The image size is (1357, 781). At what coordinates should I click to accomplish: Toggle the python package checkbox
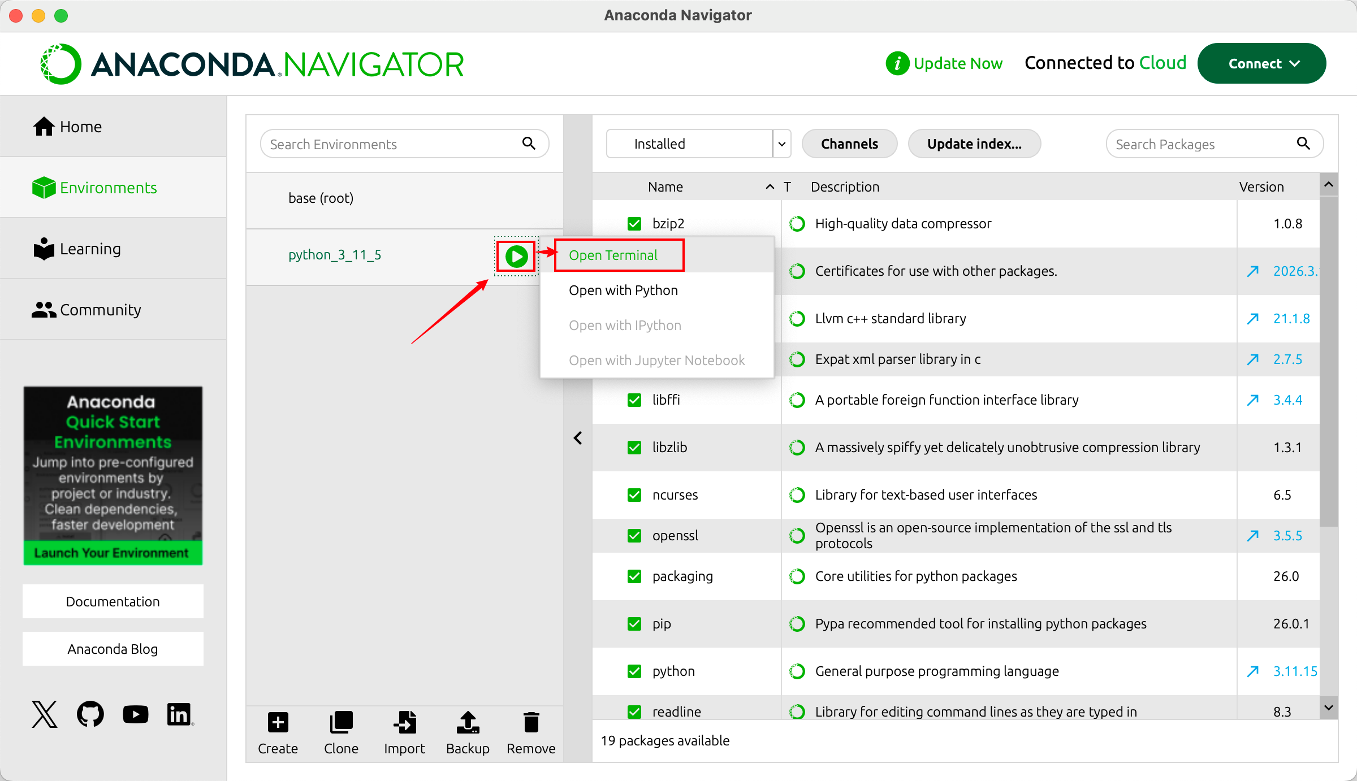click(x=634, y=671)
